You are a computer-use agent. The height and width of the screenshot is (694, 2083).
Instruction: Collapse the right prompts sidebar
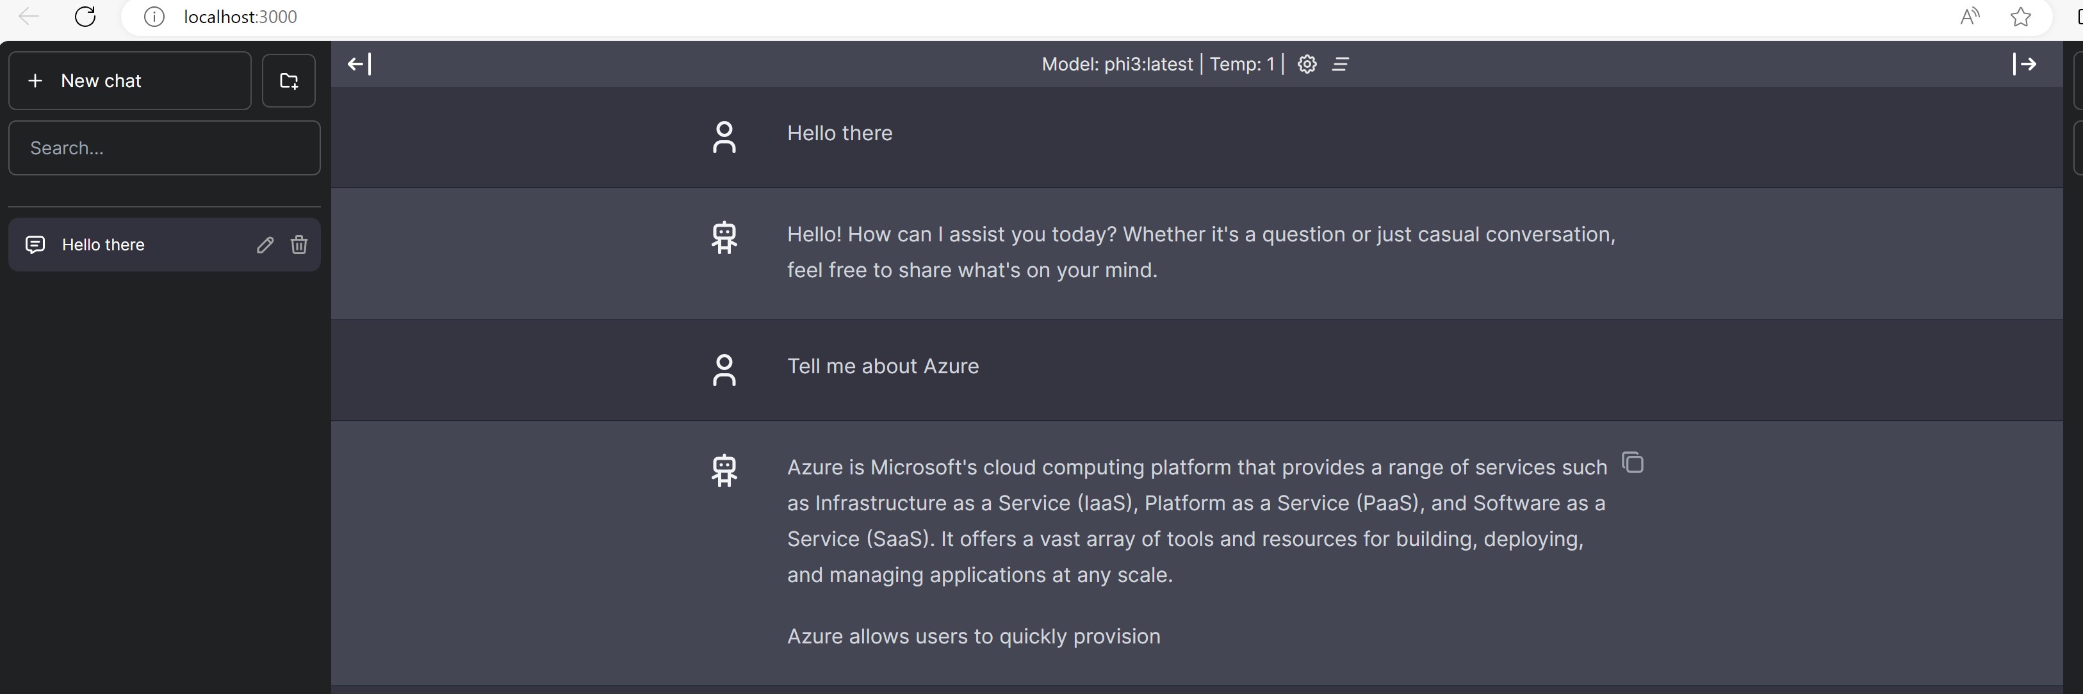click(2024, 64)
